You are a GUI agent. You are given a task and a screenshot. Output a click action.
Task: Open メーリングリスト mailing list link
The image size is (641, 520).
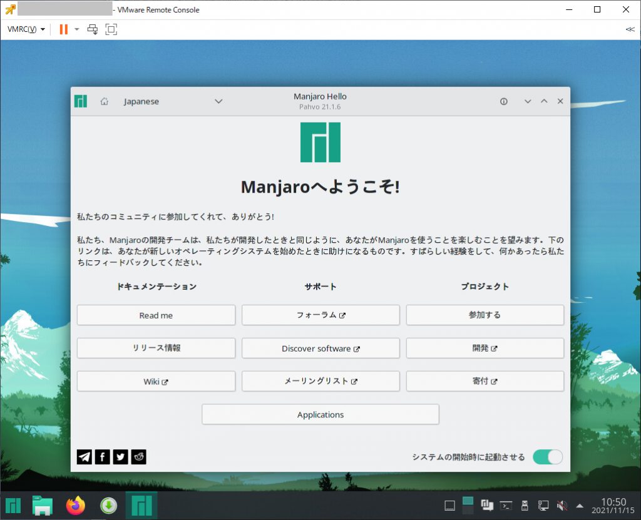click(320, 382)
